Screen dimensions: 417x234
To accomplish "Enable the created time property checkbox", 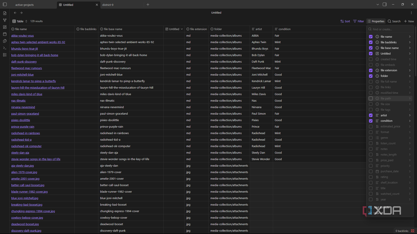I will (x=371, y=59).
